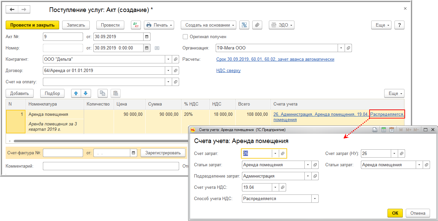
Task: Open the НДС сверху link
Action: click(228, 71)
